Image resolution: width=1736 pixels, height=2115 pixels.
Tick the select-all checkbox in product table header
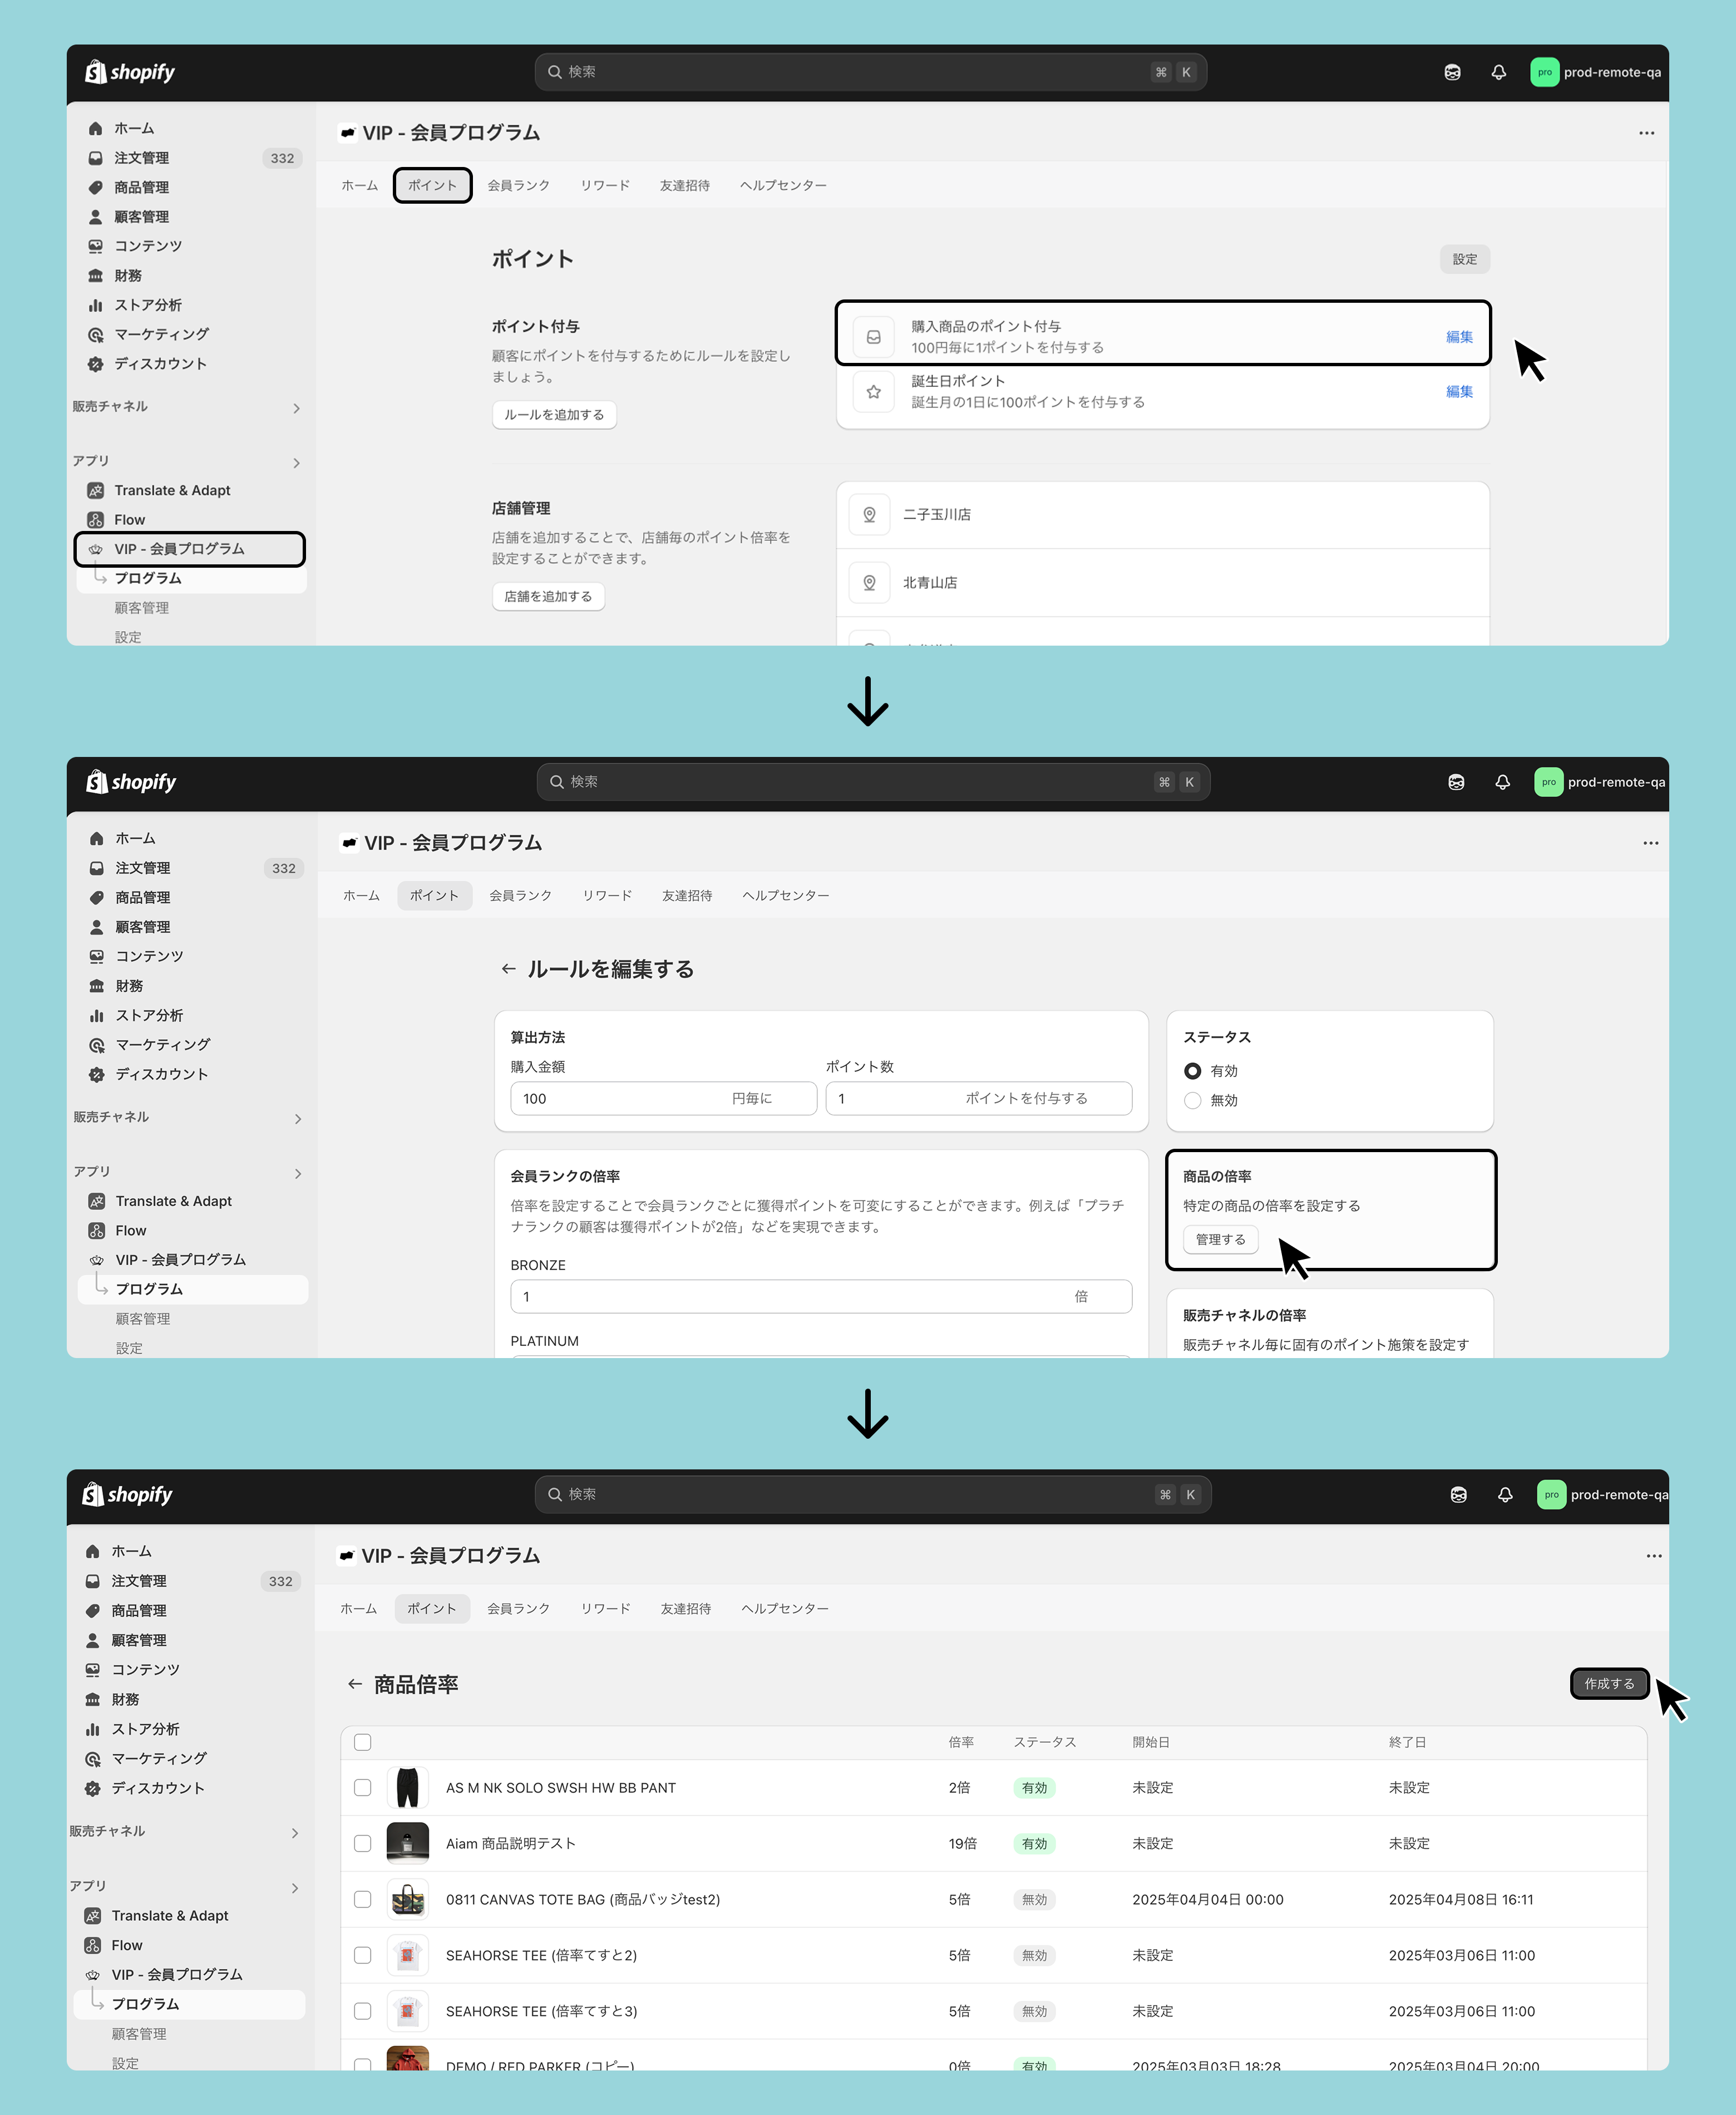pos(363,1742)
